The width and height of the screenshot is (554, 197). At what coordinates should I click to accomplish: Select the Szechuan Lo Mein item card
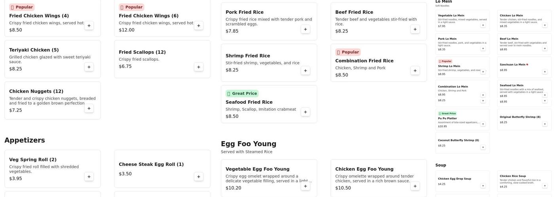524,67
